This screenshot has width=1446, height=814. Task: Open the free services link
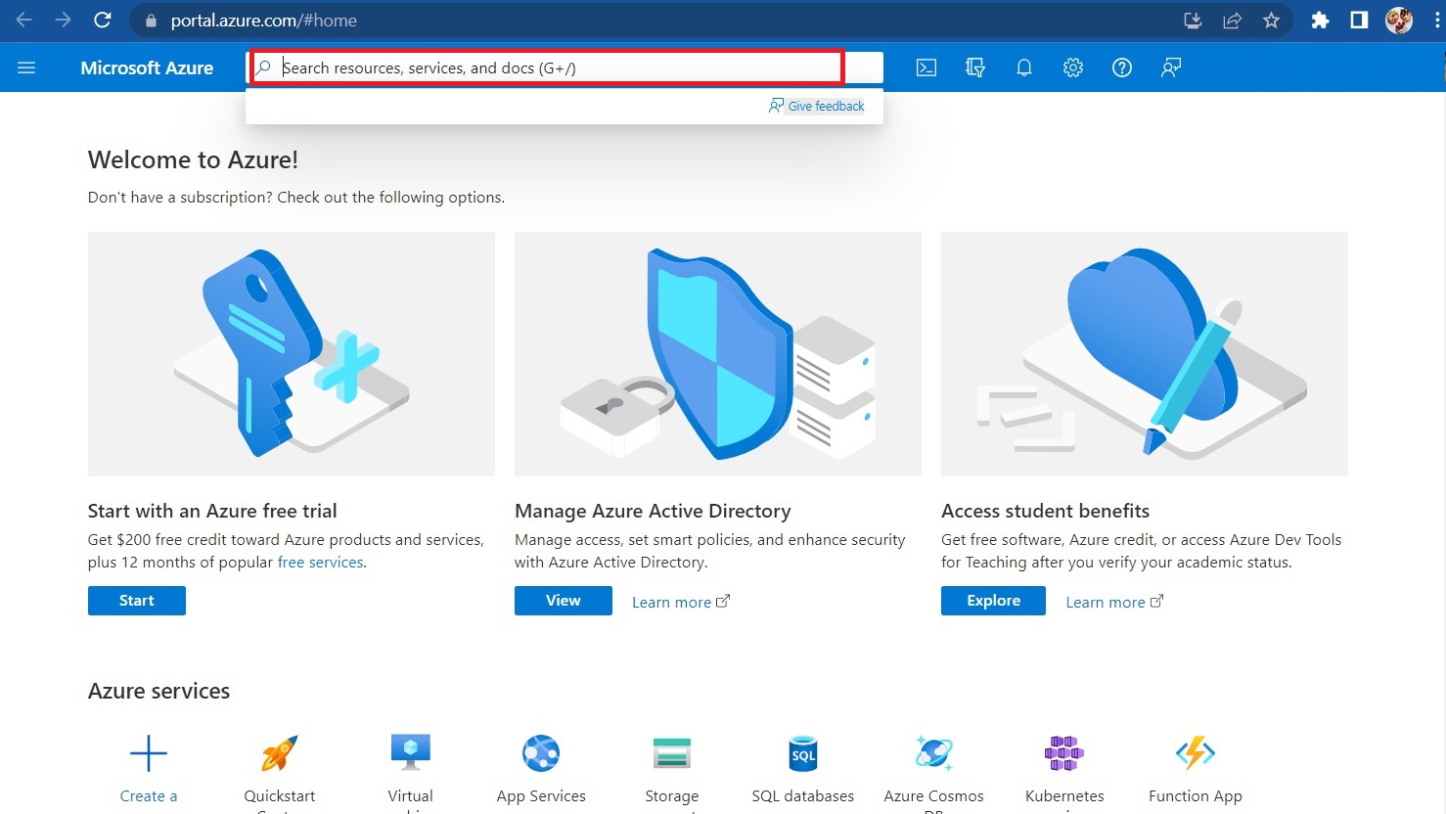[x=320, y=562]
